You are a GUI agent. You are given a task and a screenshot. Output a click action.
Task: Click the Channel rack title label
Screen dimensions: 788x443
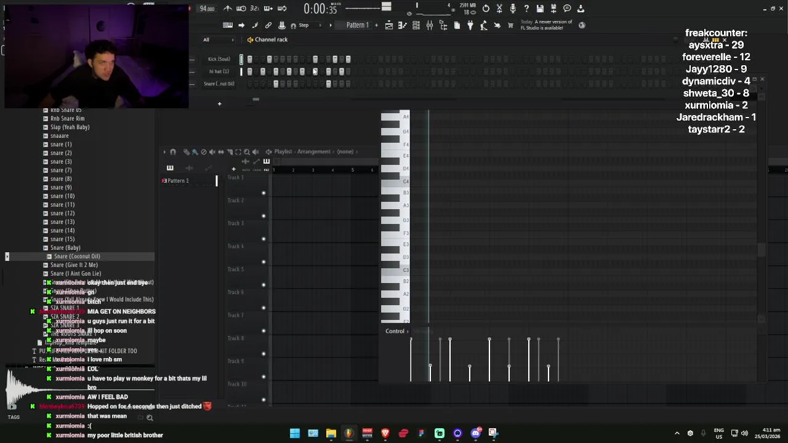[271, 39]
